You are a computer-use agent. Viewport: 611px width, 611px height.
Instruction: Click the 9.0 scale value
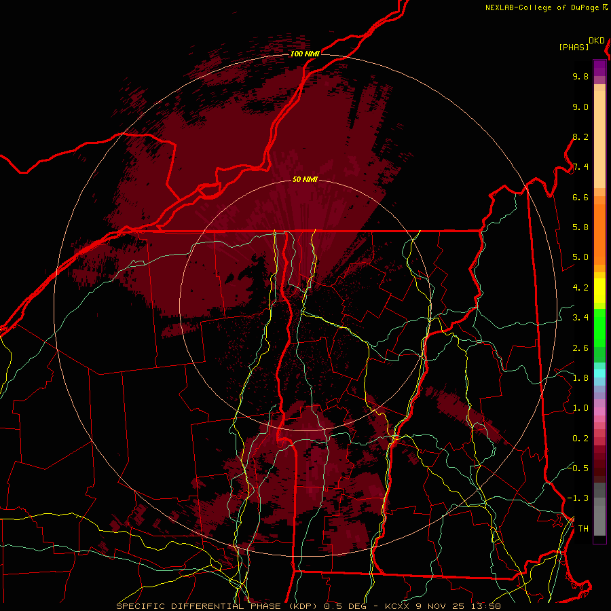click(580, 107)
